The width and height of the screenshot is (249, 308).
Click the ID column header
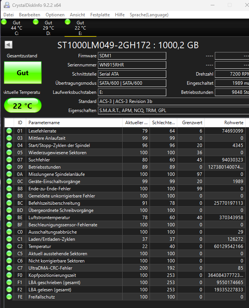pyautogui.click(x=20, y=123)
